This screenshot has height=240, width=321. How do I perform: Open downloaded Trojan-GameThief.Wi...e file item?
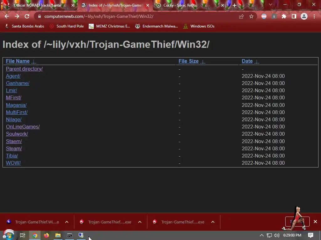click(33, 222)
